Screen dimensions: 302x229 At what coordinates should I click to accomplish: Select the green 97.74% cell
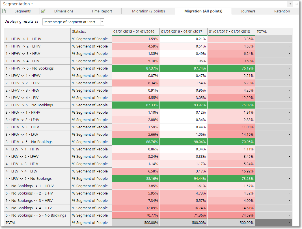183,68
